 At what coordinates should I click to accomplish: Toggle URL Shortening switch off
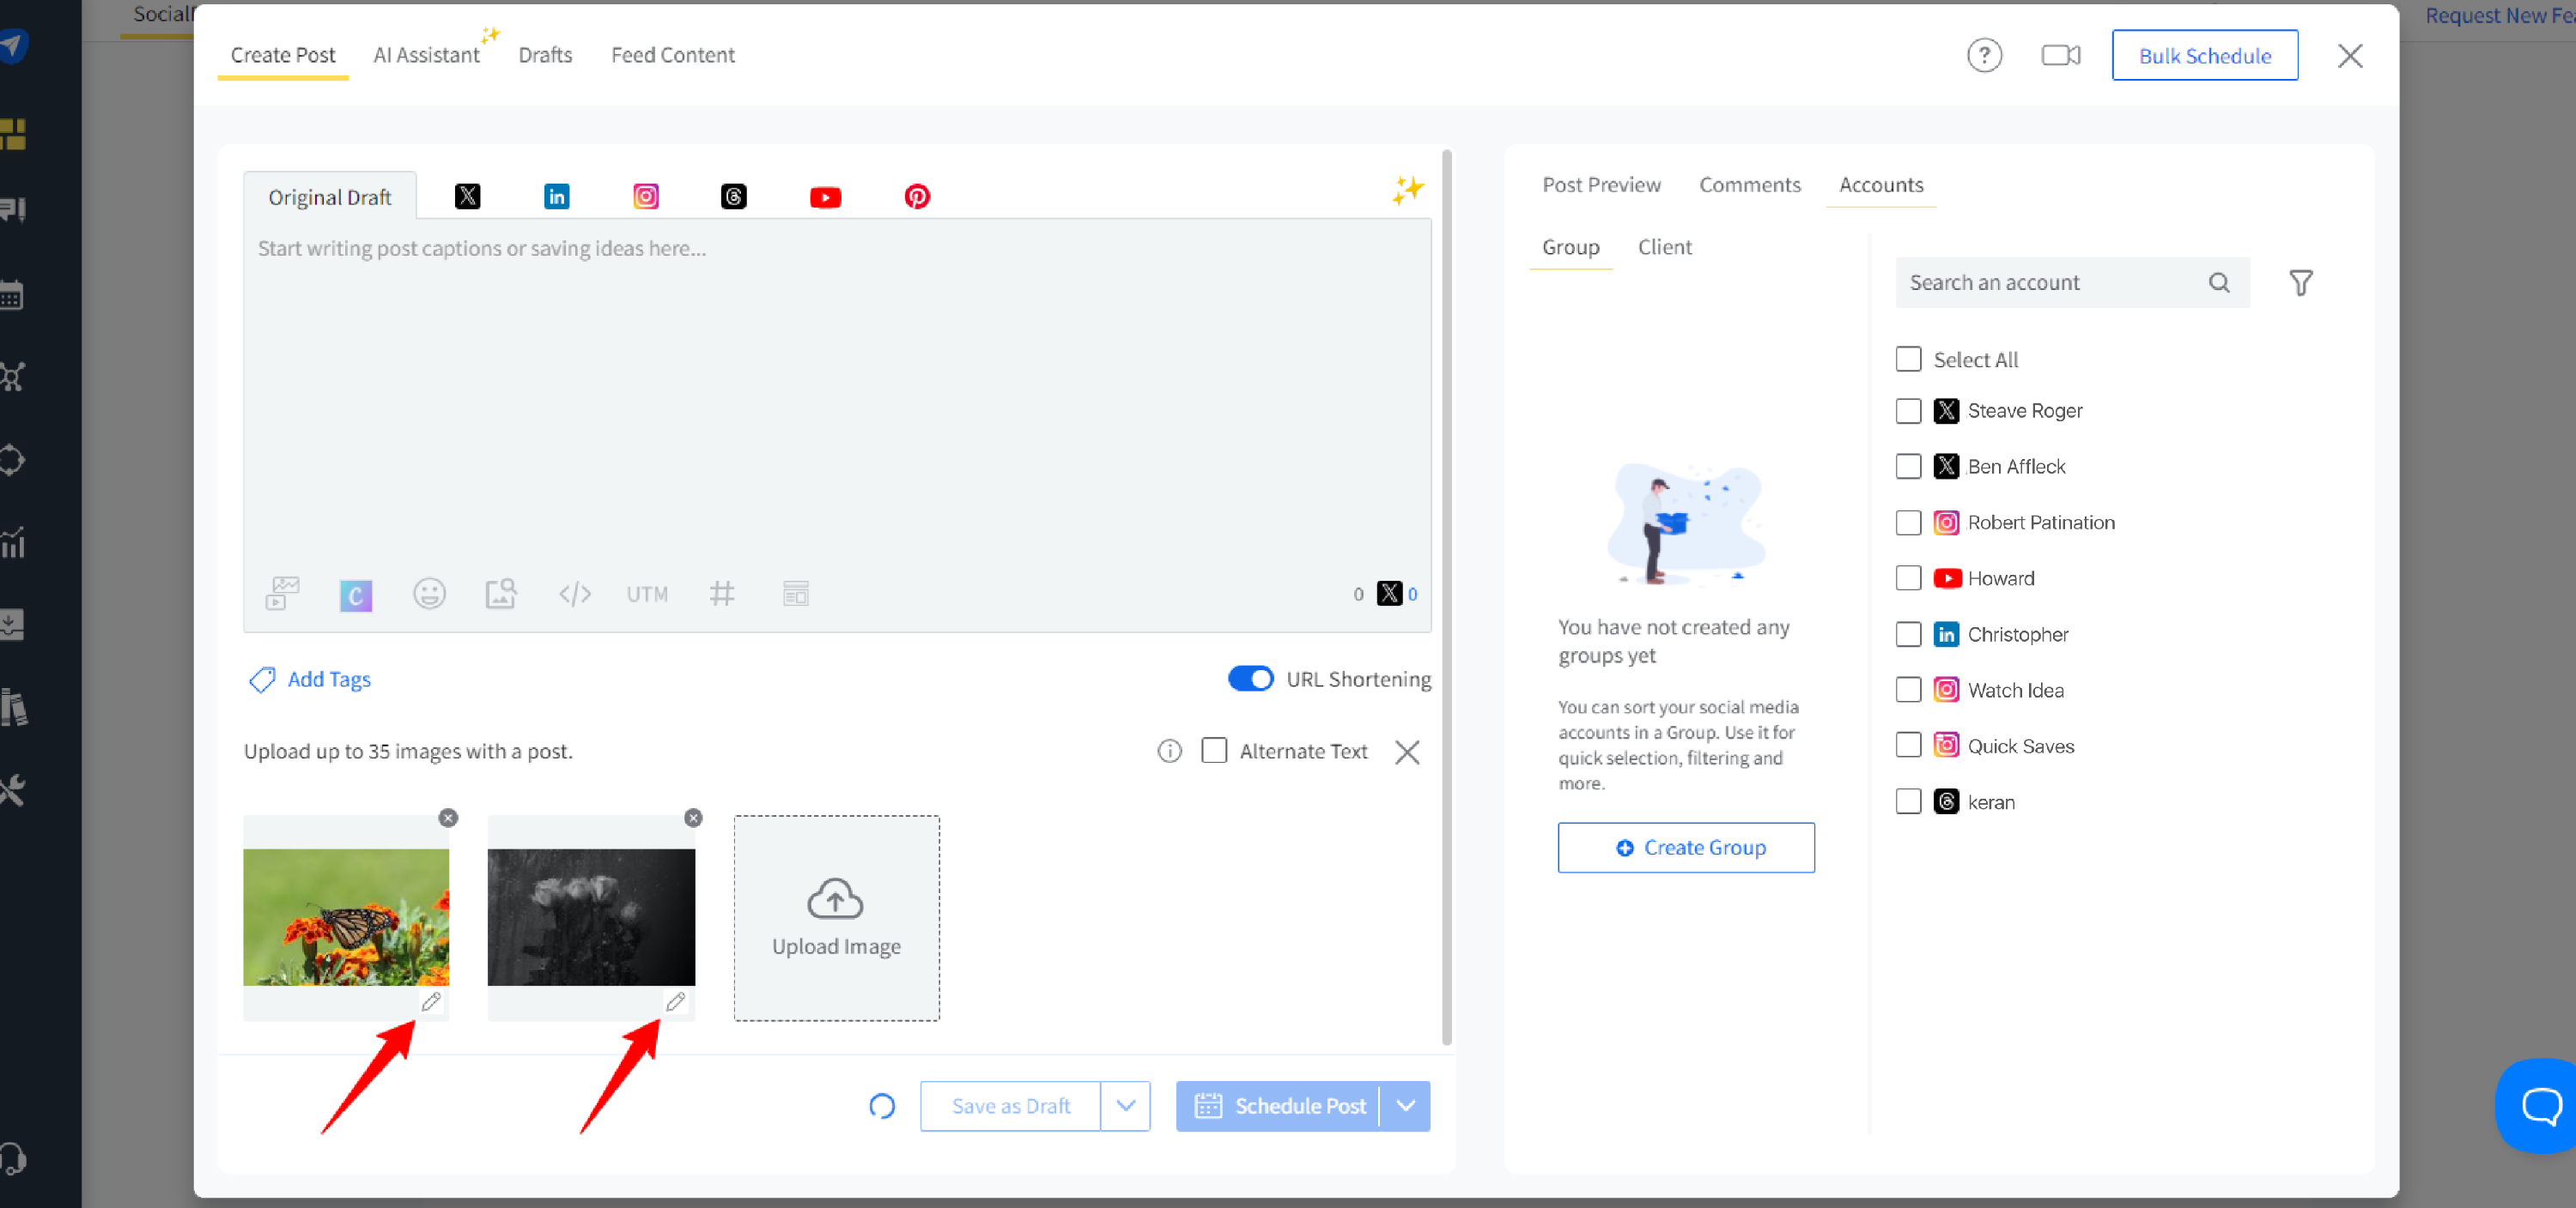click(1250, 679)
